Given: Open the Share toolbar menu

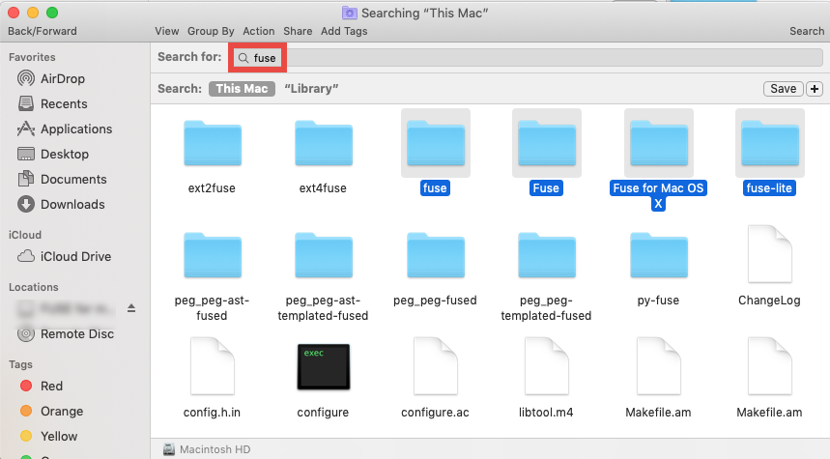Looking at the screenshot, I should point(298,31).
